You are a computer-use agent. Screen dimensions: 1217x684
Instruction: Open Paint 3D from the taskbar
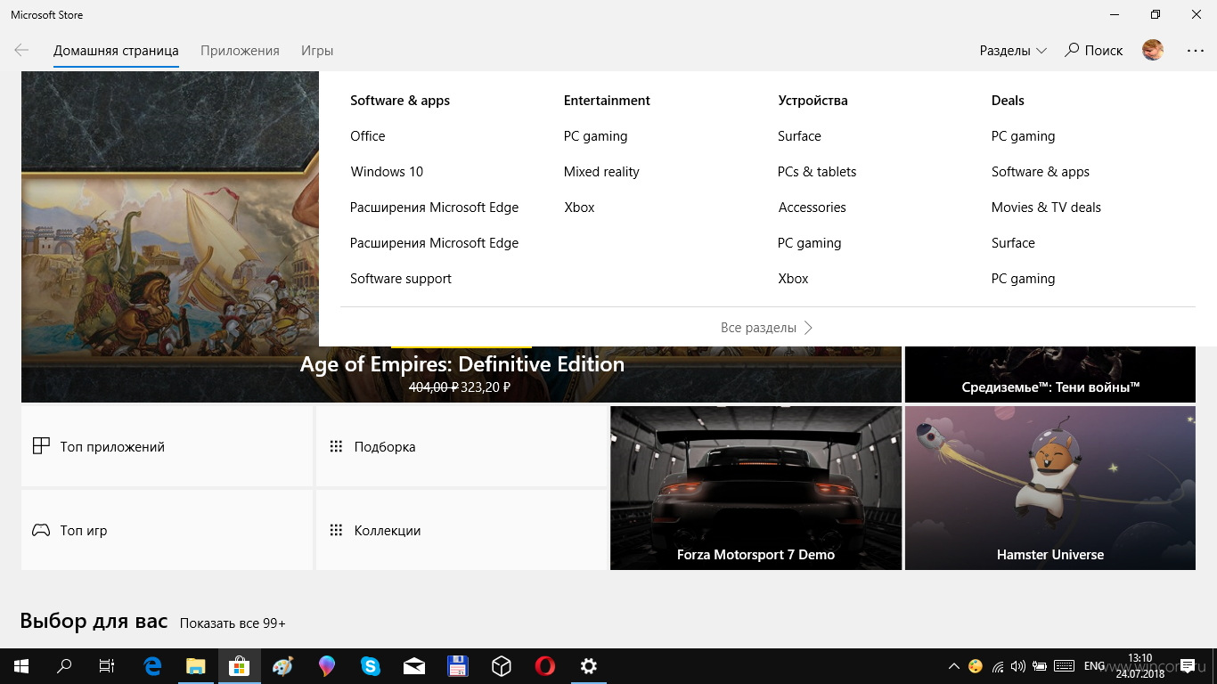click(x=326, y=665)
